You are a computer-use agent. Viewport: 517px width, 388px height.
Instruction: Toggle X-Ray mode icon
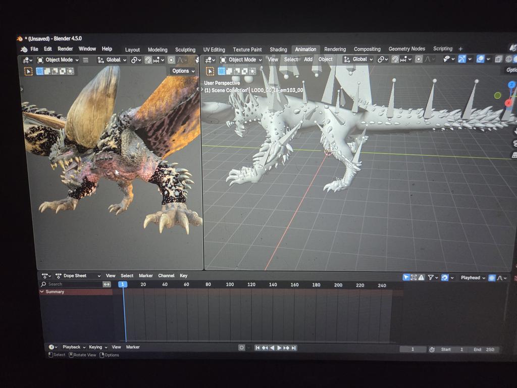(x=498, y=59)
